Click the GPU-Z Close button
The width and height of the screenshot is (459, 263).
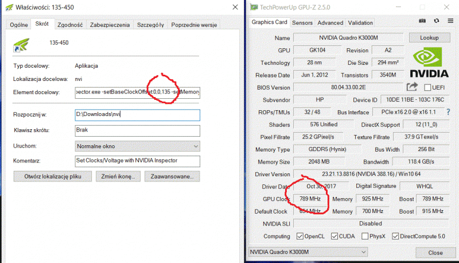coord(435,253)
